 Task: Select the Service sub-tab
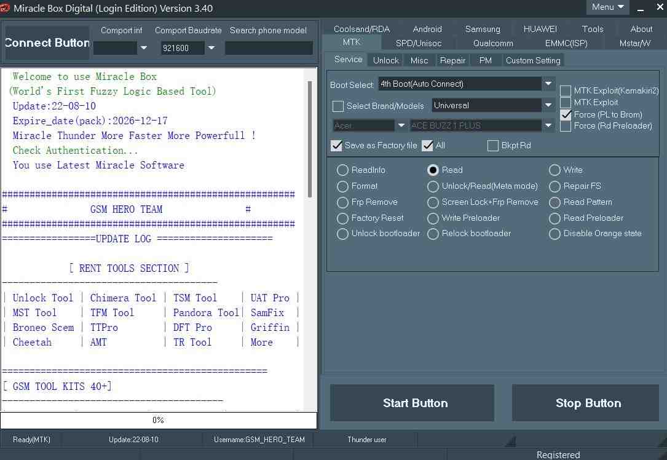348,60
